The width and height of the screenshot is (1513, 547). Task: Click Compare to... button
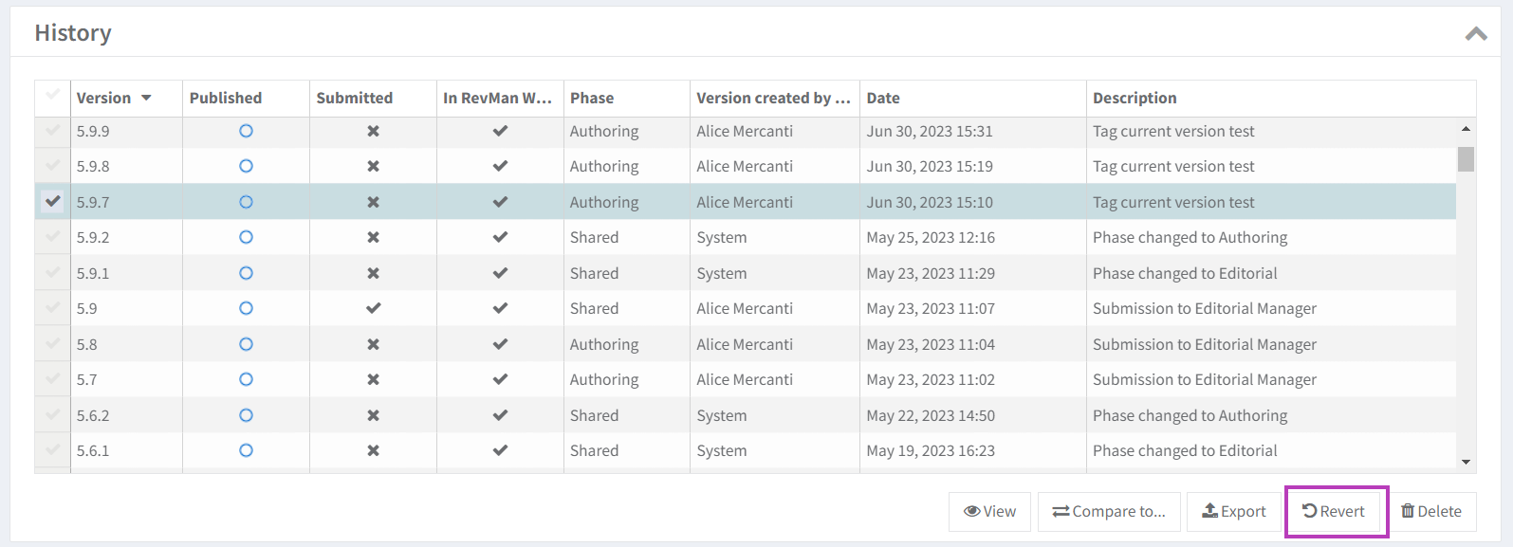1109,511
